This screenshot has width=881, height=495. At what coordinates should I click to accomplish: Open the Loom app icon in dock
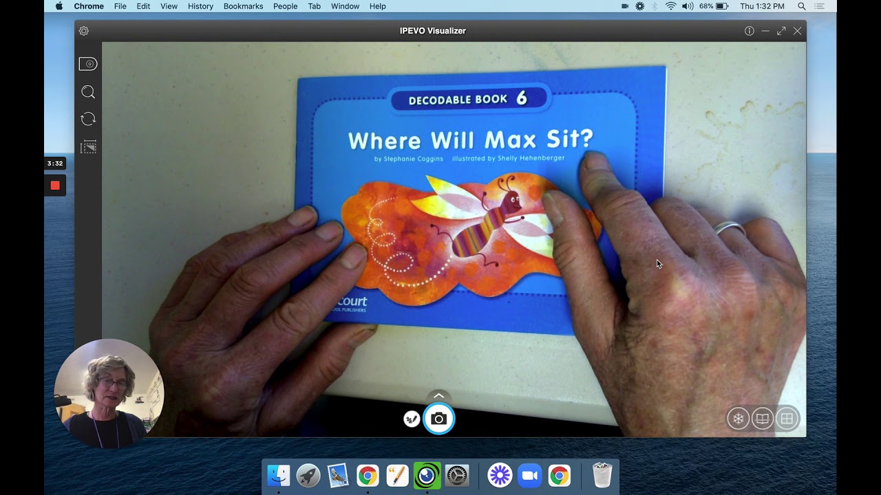[500, 475]
